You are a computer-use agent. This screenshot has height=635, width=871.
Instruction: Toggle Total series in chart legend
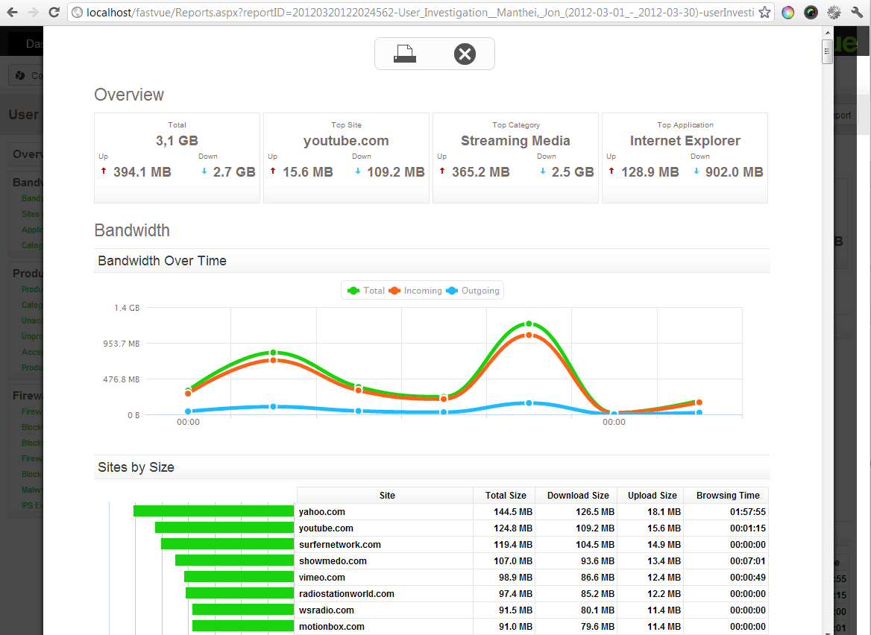tap(365, 291)
